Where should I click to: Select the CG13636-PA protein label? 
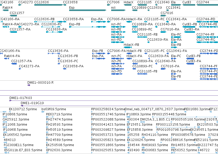(x=58, y=51)
